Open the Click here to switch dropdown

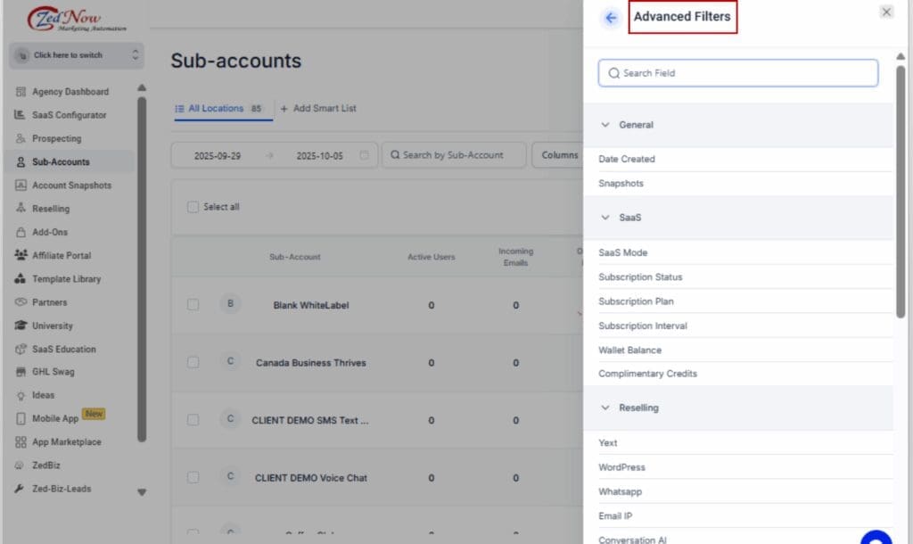pyautogui.click(x=75, y=55)
